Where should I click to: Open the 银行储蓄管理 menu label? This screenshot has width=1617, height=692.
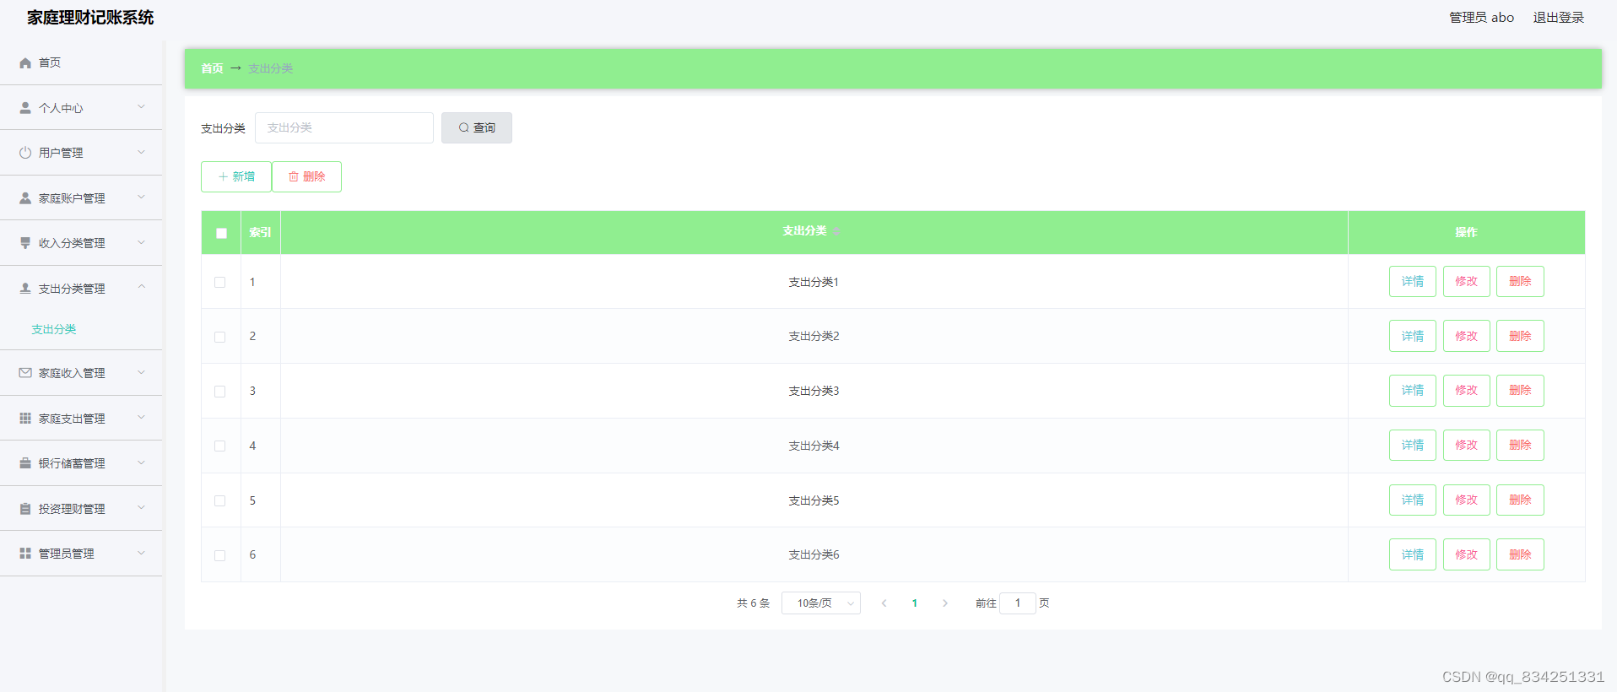72,463
